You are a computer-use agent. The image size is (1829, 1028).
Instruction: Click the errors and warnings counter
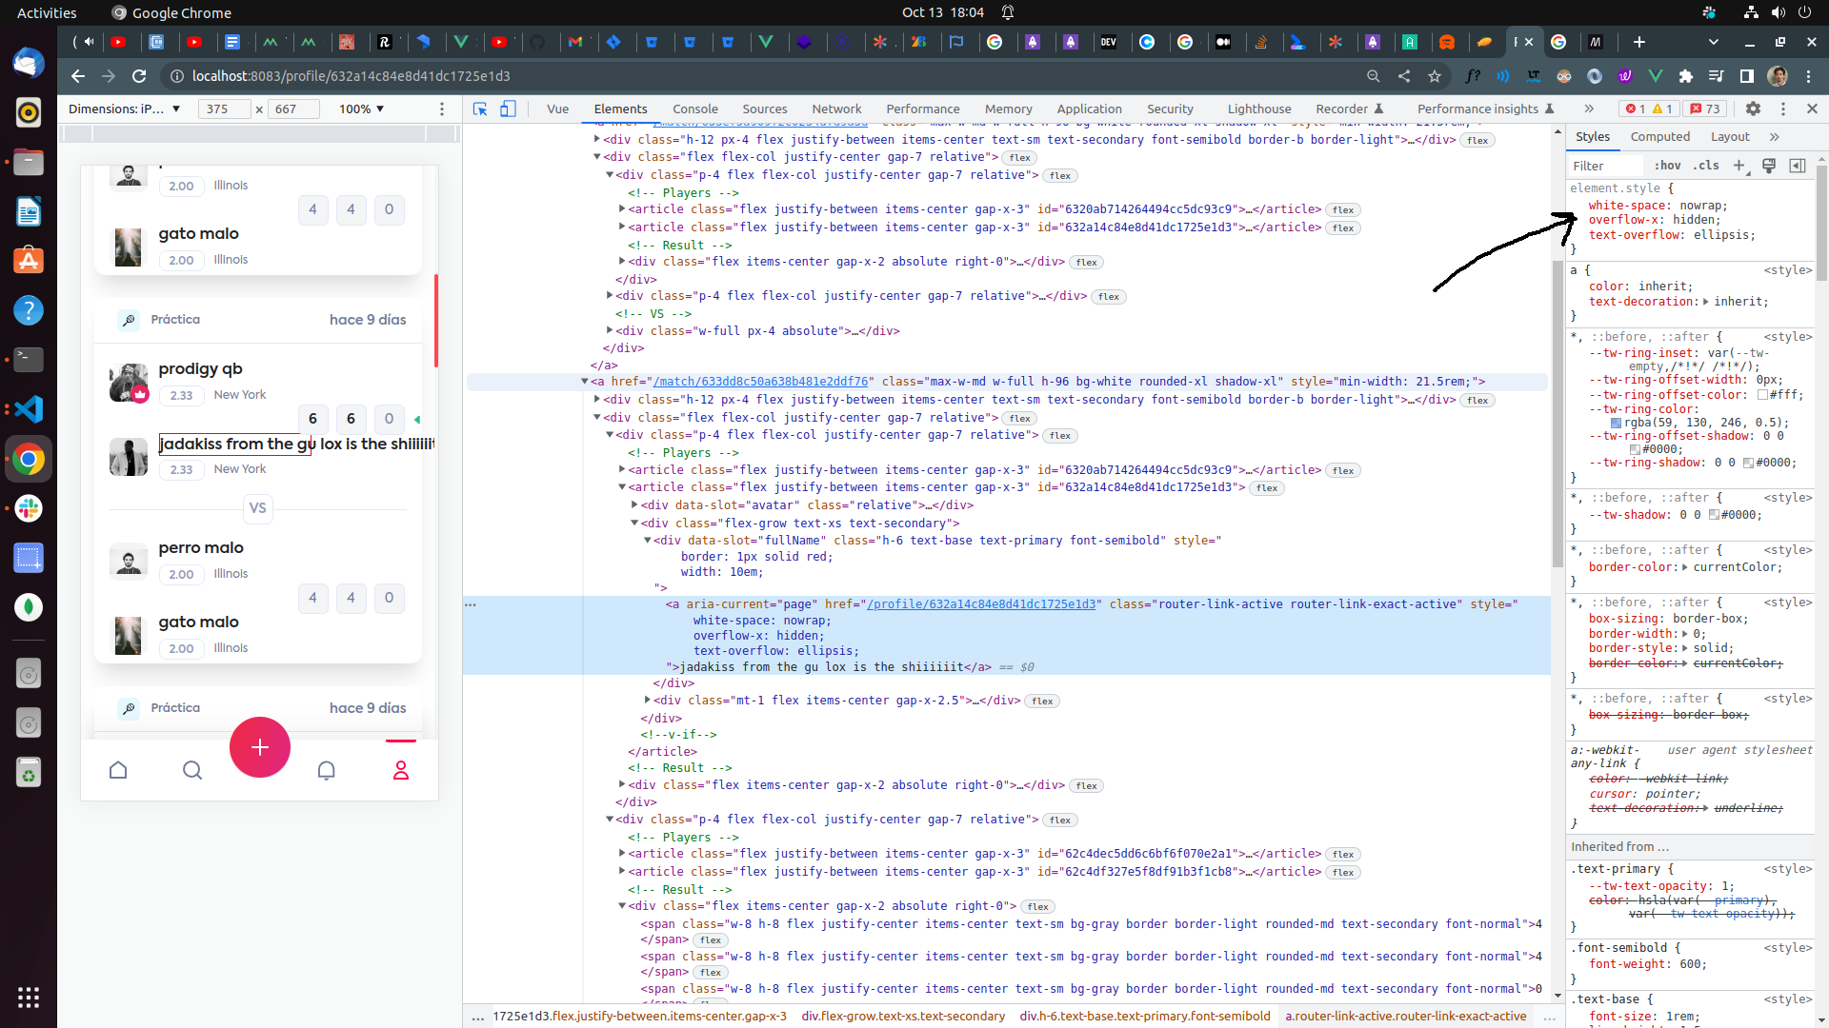(1649, 109)
